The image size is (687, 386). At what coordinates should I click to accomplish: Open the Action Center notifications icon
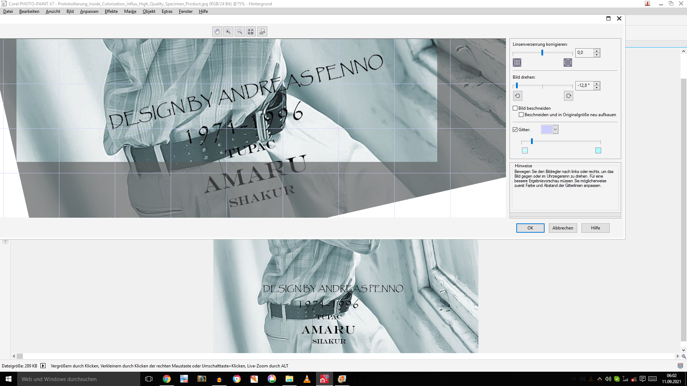643,379
